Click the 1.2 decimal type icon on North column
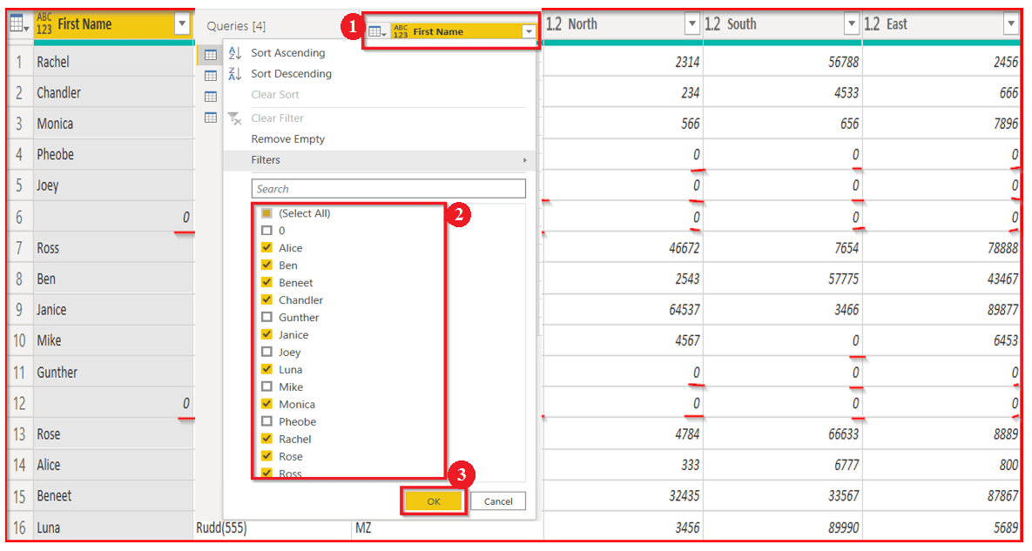The image size is (1032, 551). click(555, 24)
